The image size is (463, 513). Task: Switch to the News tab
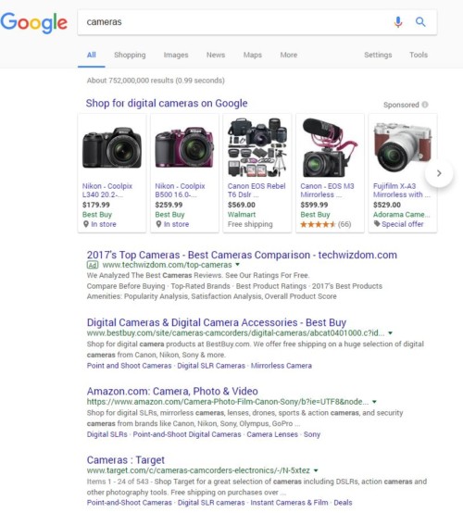click(x=216, y=55)
